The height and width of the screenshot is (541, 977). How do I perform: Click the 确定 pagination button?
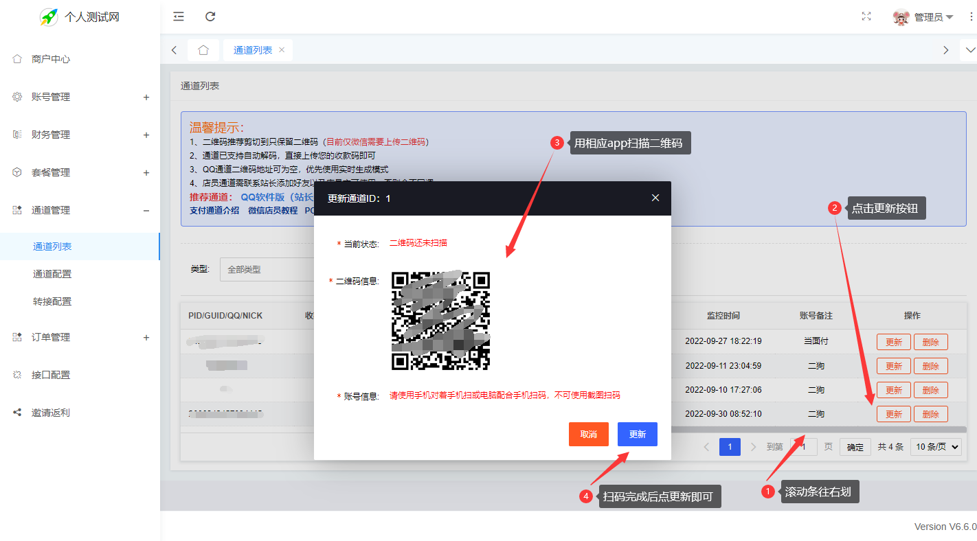[855, 447]
